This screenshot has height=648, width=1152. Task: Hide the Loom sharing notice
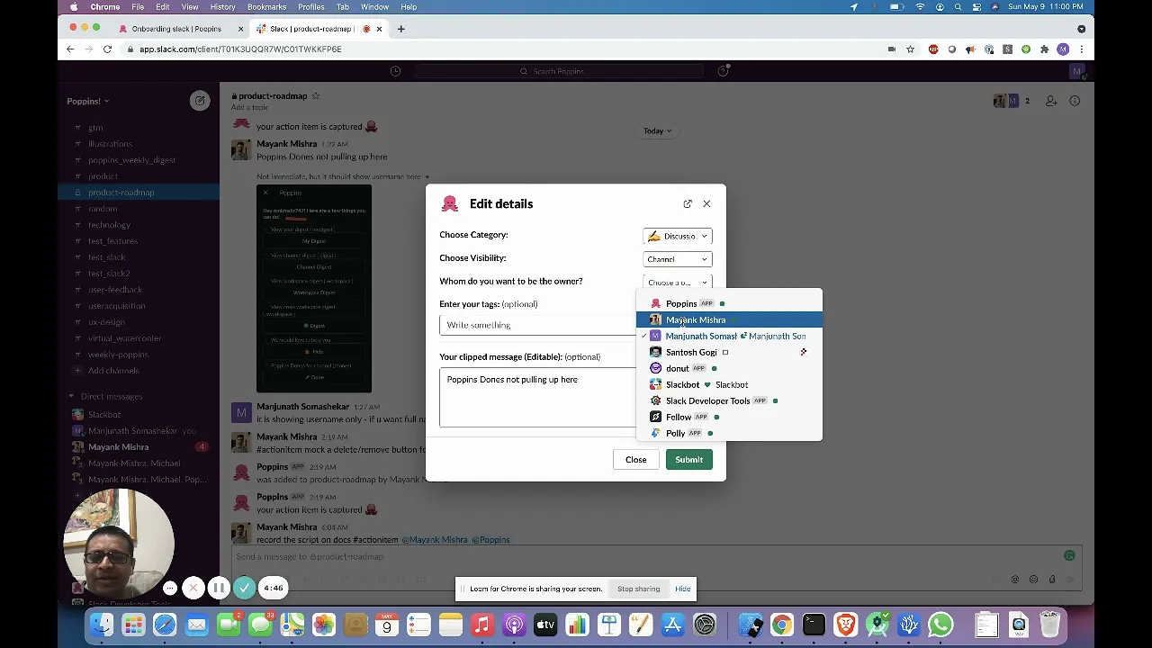coord(682,589)
